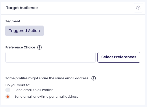Click the question mark after the Preference Choice label

[39, 47]
